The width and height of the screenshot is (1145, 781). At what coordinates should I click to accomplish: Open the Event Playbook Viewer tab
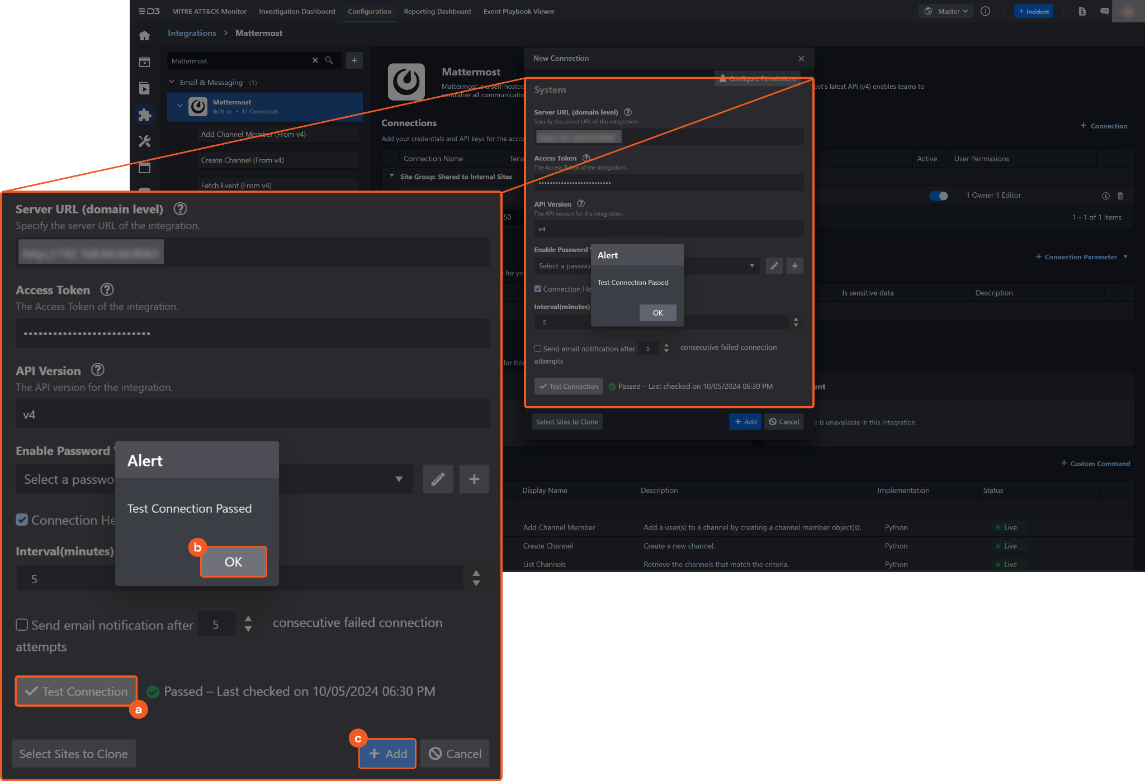(x=519, y=11)
